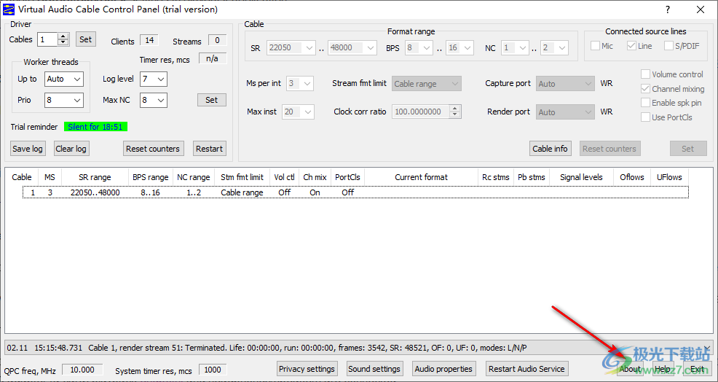This screenshot has height=382, width=718.
Task: Open the Up to worker threads dropdown
Action: (x=64, y=79)
